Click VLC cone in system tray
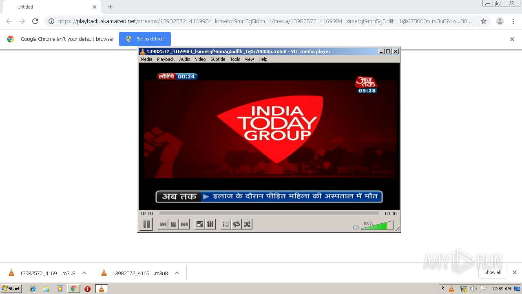 451,289
